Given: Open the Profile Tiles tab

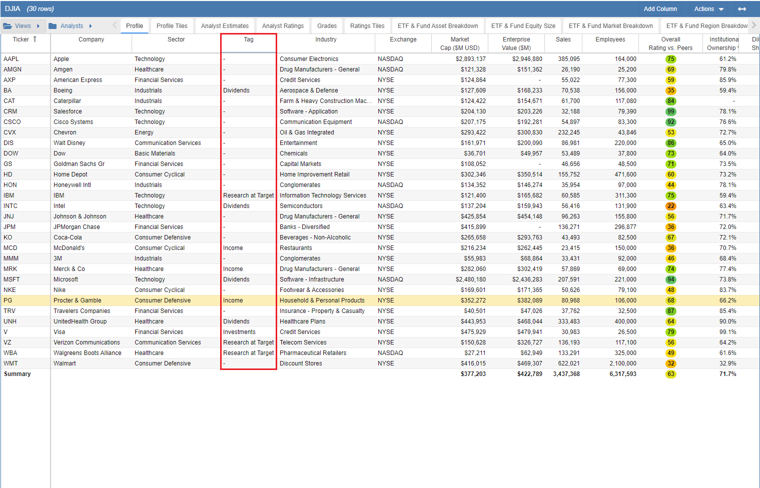Looking at the screenshot, I should (x=172, y=26).
